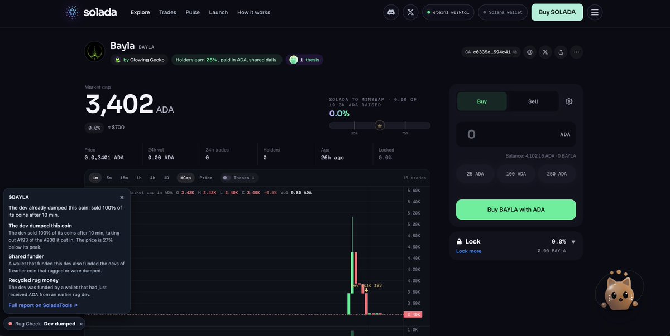Click the 16 trades label

(414, 178)
